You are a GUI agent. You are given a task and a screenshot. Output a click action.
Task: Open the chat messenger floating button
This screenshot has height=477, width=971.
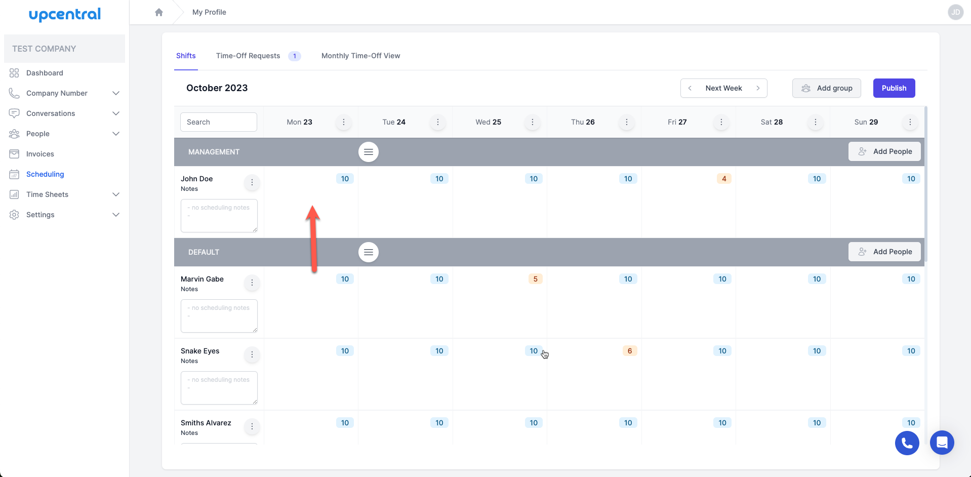942,443
